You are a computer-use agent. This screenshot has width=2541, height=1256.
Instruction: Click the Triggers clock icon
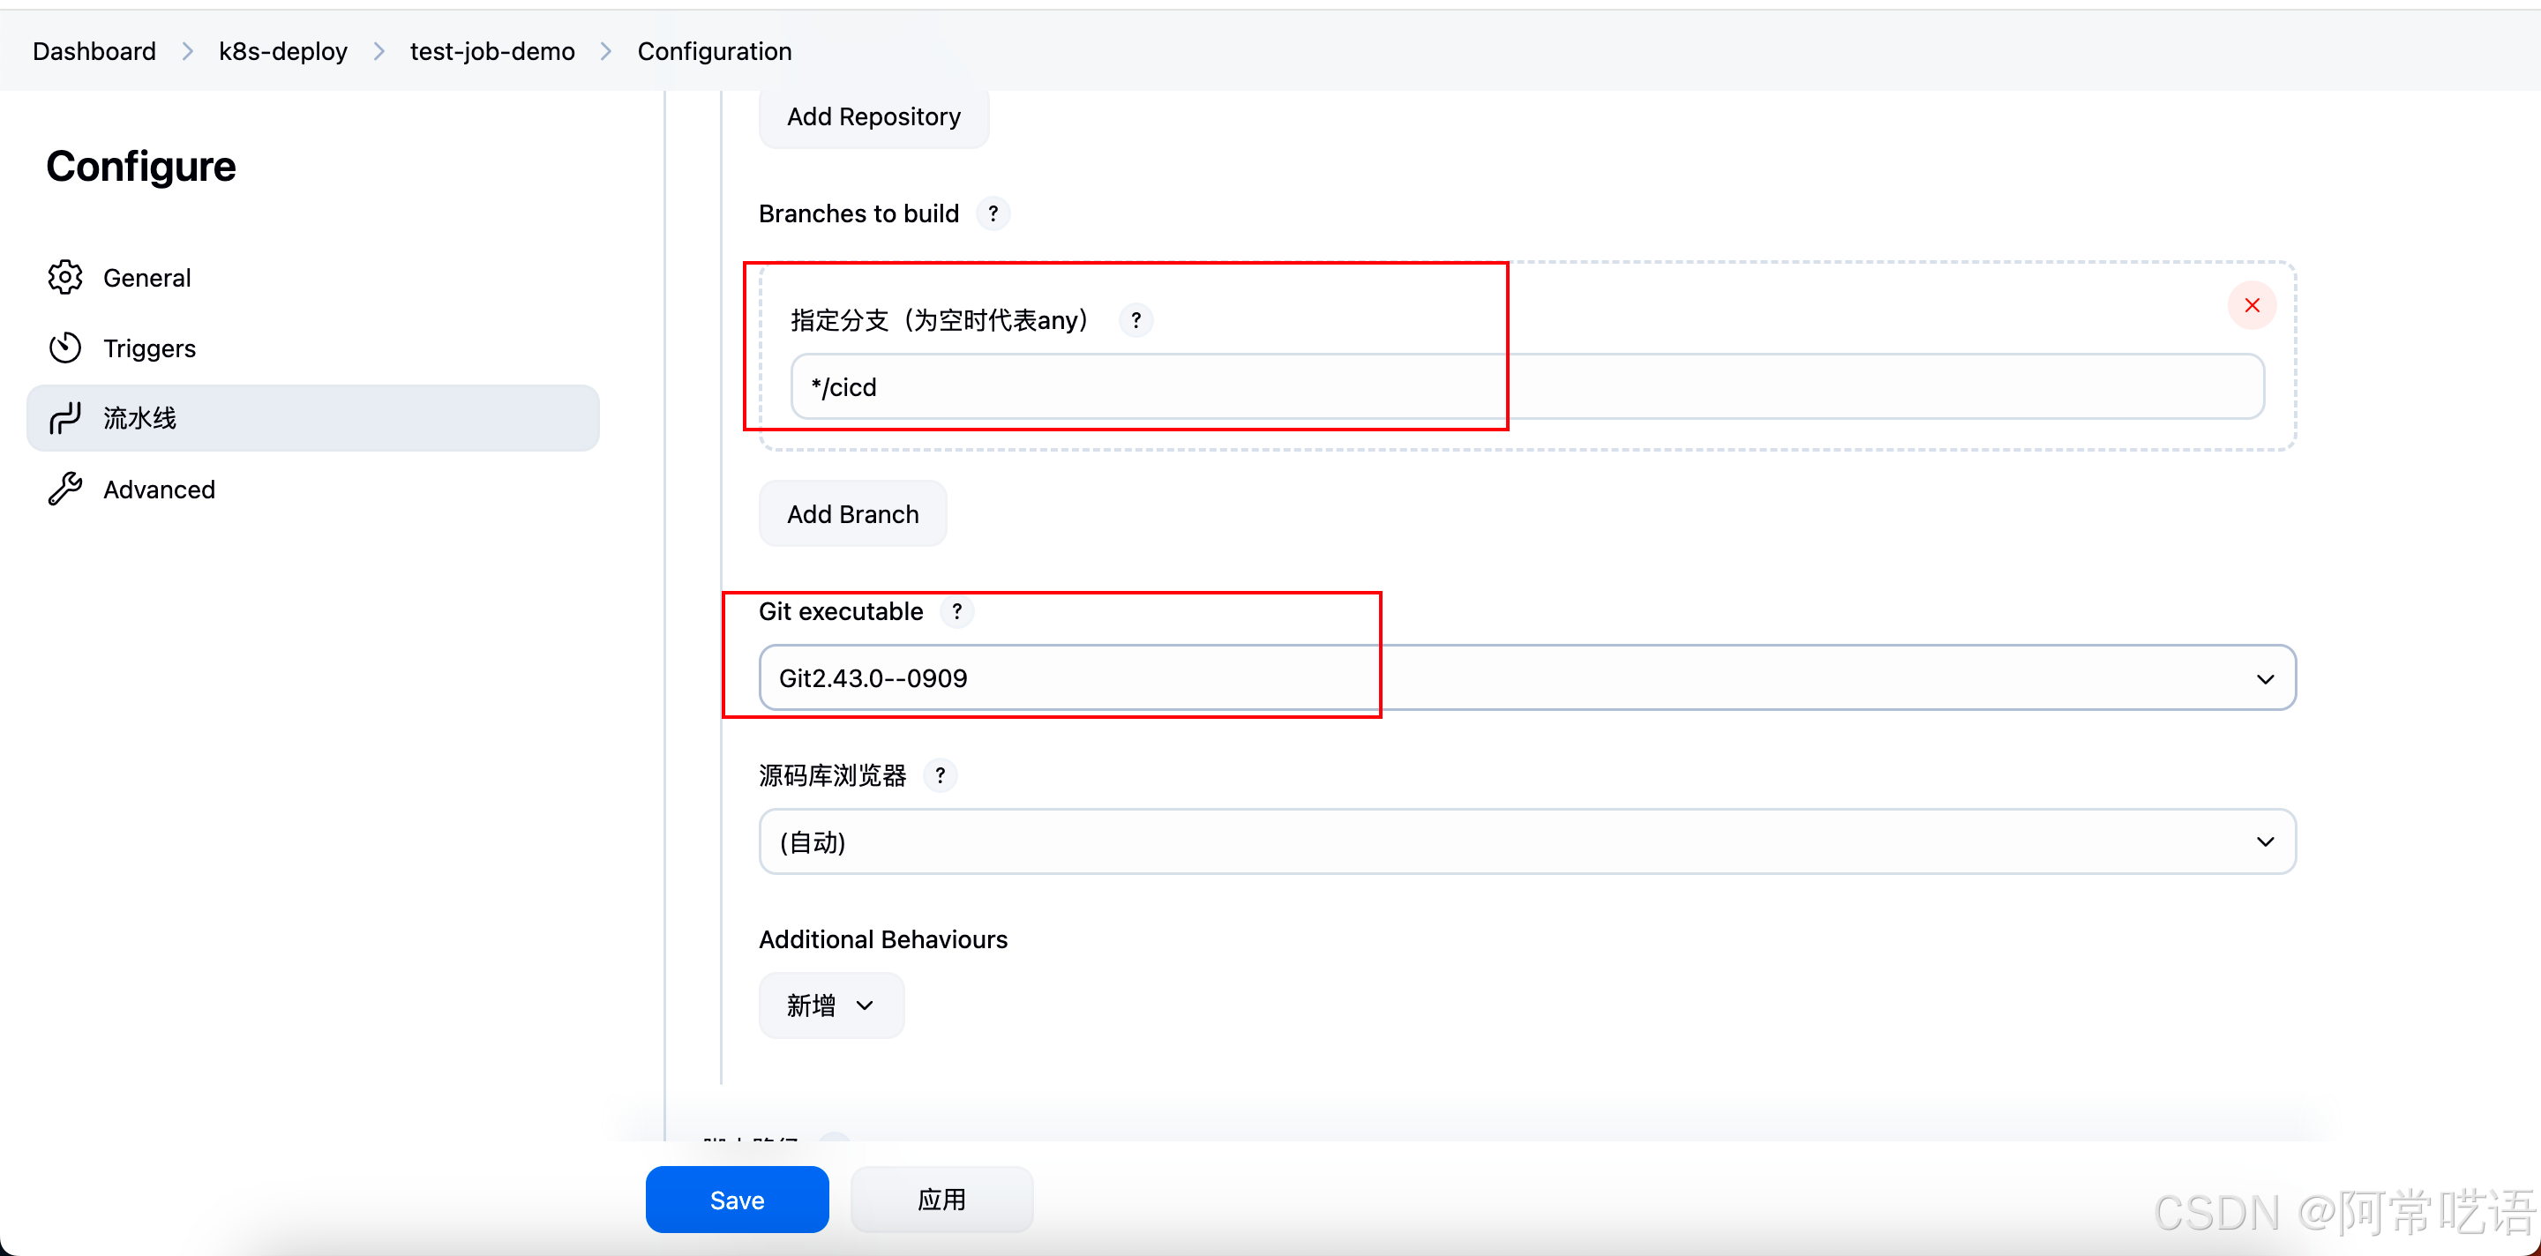65,348
